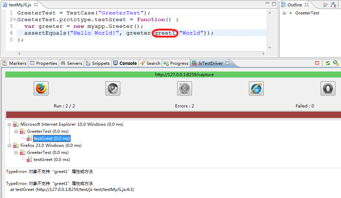Launch the Internet Explorer browser icon

[x=256, y=88]
